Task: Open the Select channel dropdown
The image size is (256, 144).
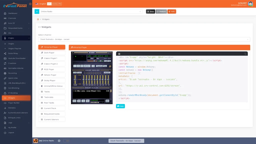Action: click(144, 39)
